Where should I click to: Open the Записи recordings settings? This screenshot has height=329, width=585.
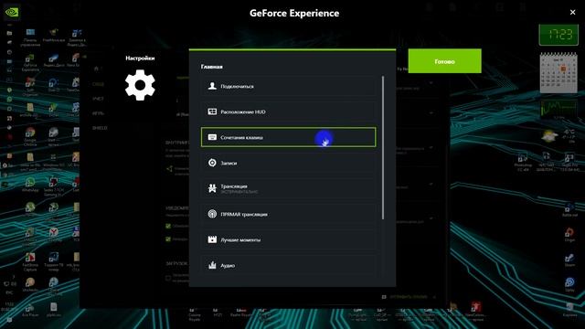(x=288, y=163)
